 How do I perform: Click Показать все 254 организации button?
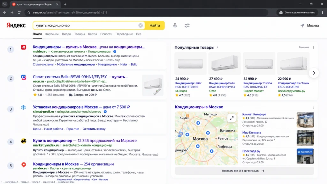click(x=244, y=171)
